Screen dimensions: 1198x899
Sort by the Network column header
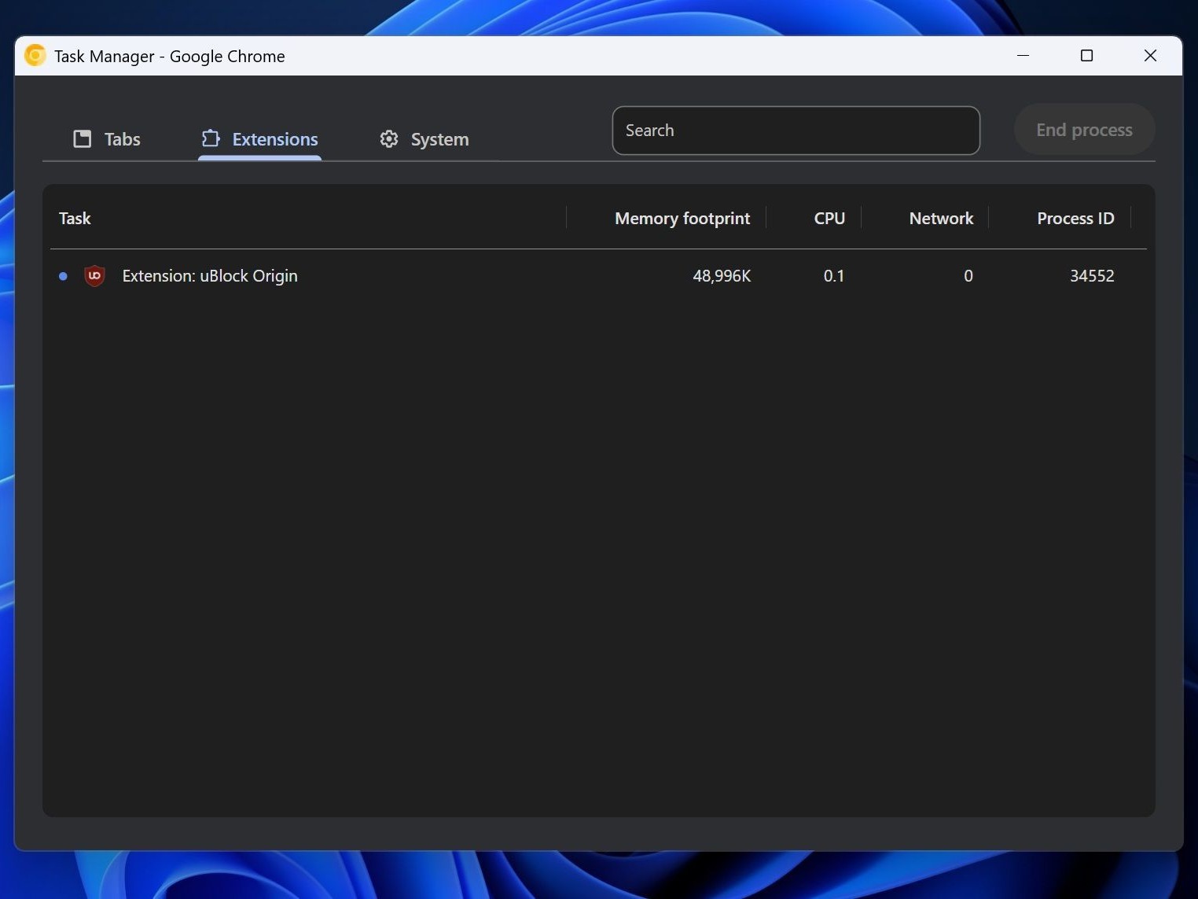pos(941,219)
